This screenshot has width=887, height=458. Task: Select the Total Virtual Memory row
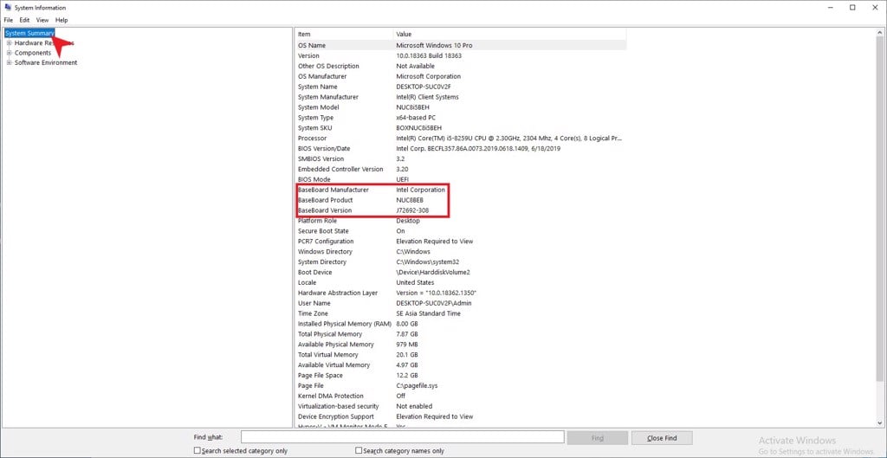coord(461,354)
